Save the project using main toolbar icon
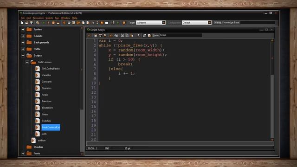Viewport: 297px width, 167px height. pos(32,23)
